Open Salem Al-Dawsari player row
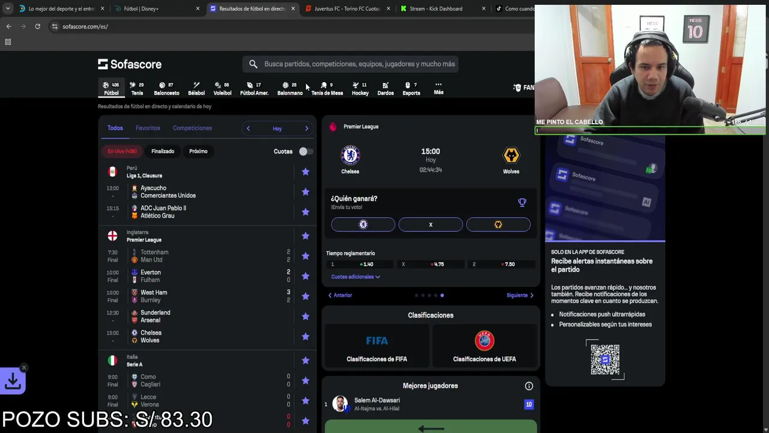This screenshot has height=433, width=769. (430, 404)
